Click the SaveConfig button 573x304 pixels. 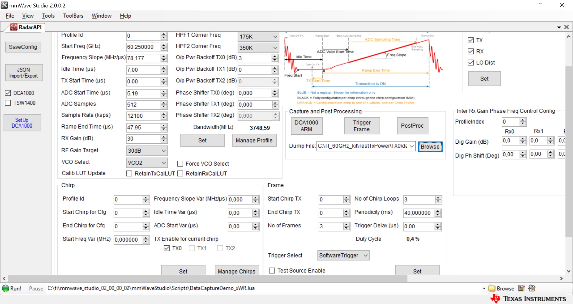click(x=23, y=47)
